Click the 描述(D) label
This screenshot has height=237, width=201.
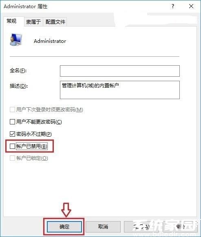(19, 86)
